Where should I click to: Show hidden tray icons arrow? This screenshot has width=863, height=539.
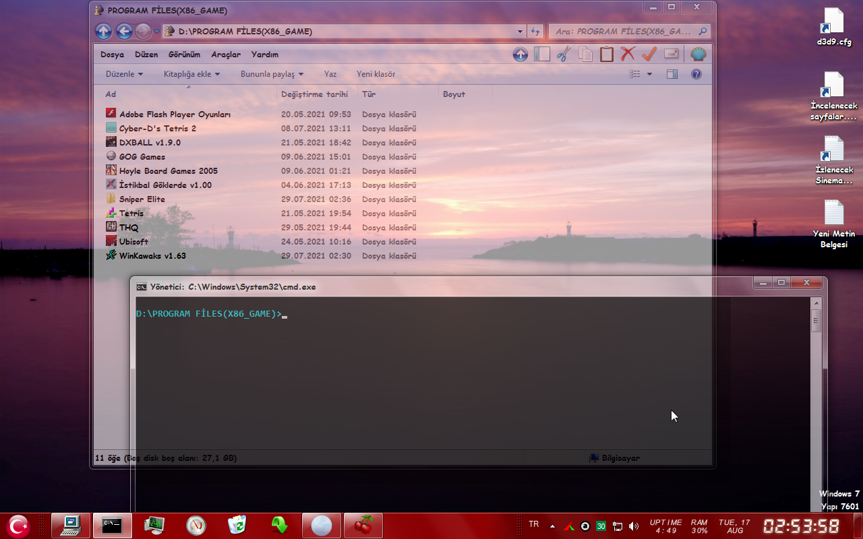point(553,526)
